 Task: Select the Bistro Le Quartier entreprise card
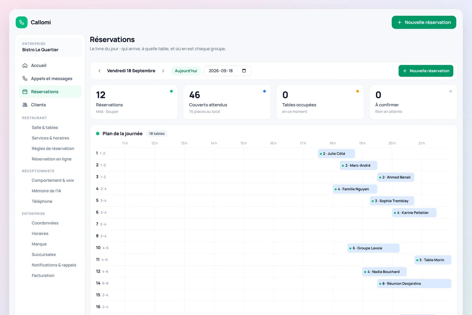(50, 47)
